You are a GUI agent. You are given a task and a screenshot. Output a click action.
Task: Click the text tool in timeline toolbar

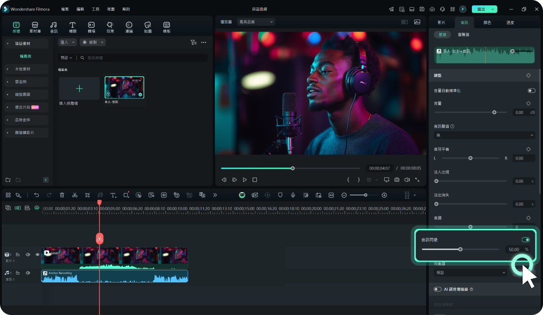point(113,195)
